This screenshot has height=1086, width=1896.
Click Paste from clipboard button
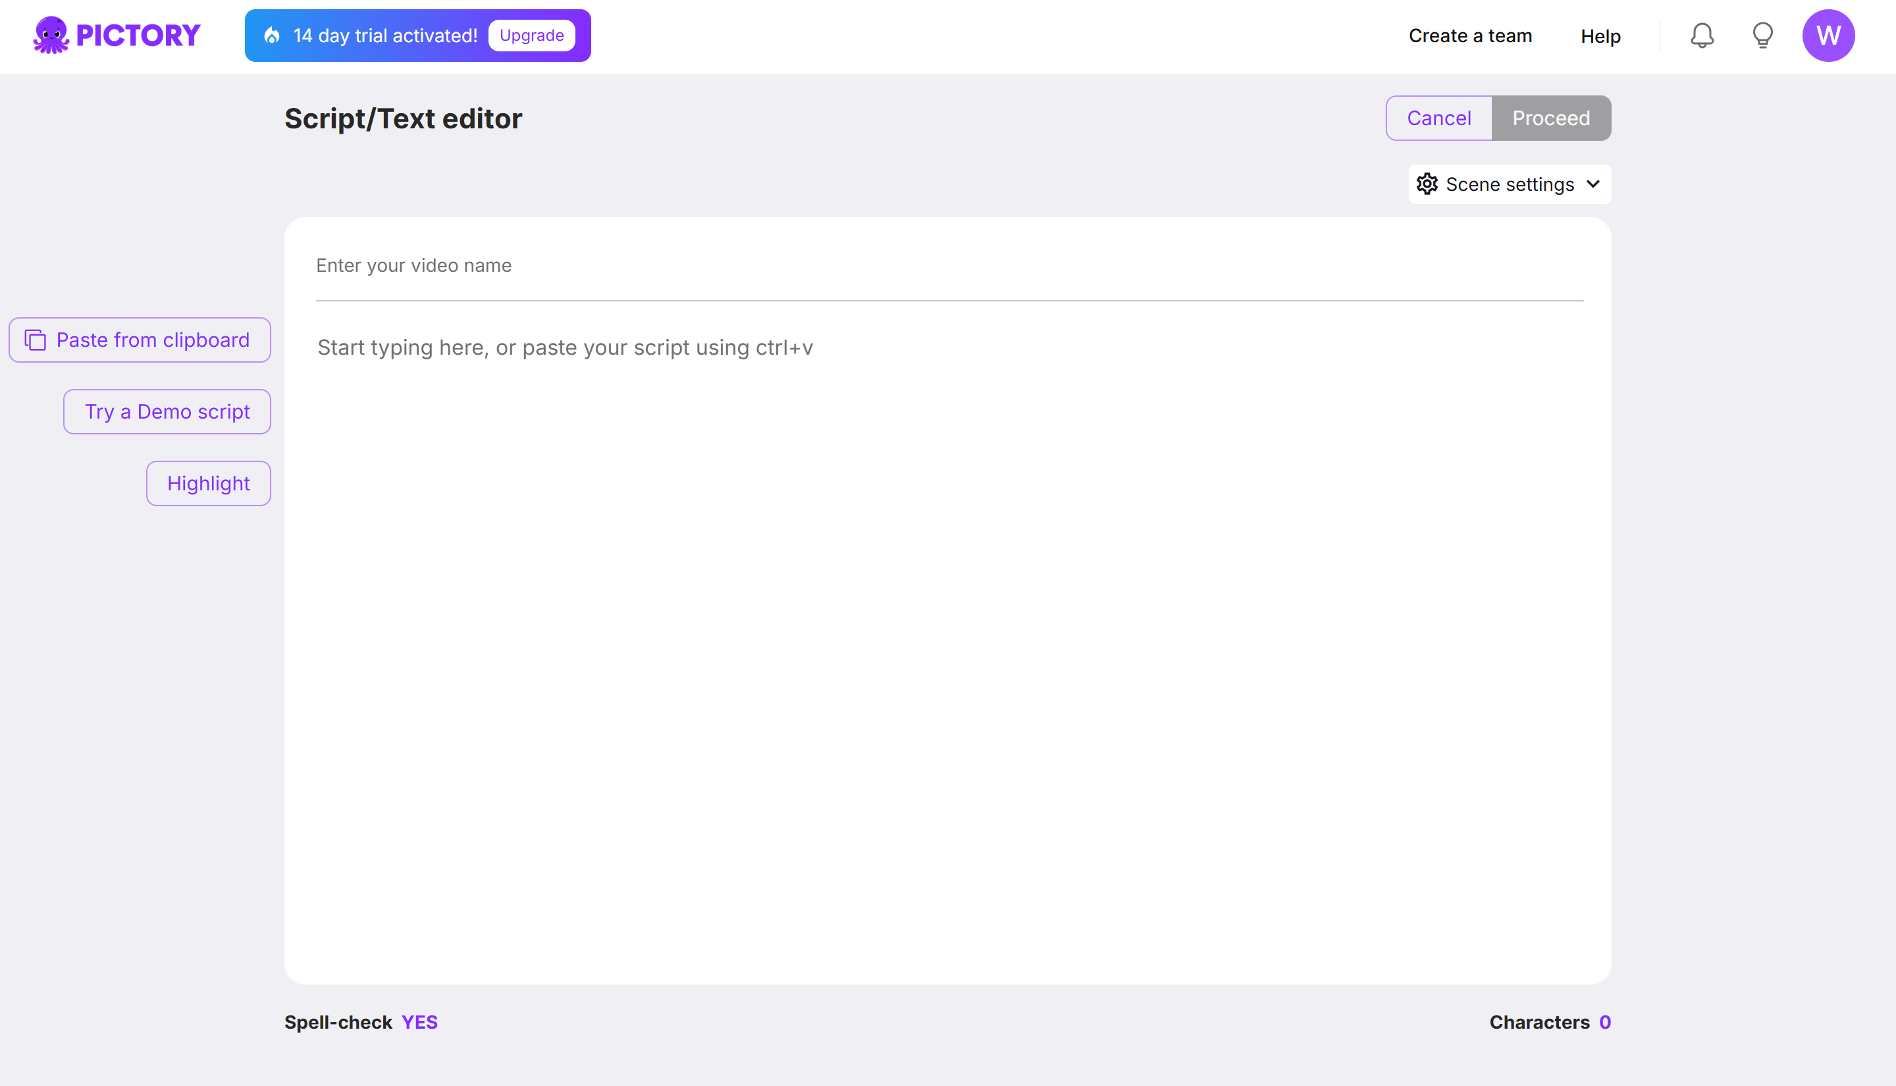tap(140, 340)
